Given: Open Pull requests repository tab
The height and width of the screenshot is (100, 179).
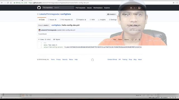Looking at the screenshot, I should coord(66,20).
